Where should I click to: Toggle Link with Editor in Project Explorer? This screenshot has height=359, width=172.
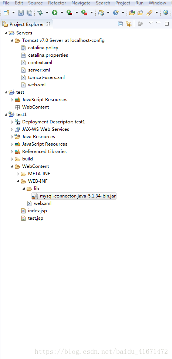click(129, 24)
